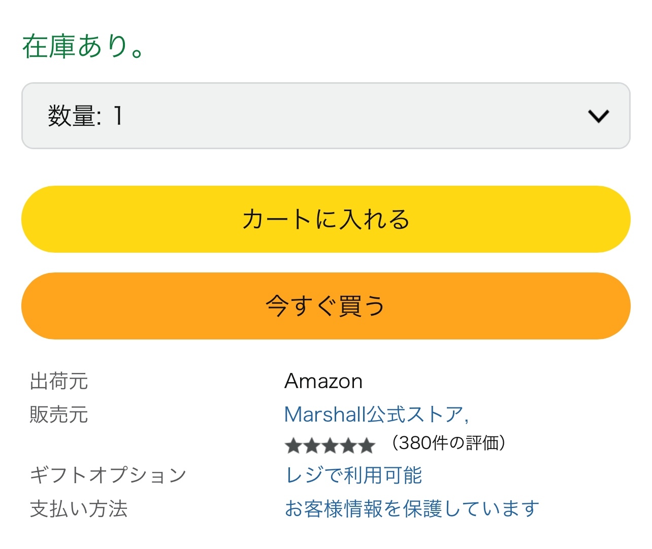652x549 pixels.
Task: Click the number 1 in quantity selector
Action: 118,116
